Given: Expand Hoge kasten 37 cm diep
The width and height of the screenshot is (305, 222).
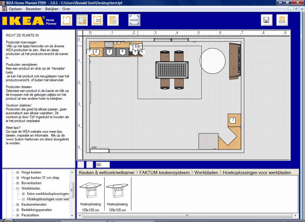Looking at the screenshot, I should pyautogui.click(x=18, y=178).
